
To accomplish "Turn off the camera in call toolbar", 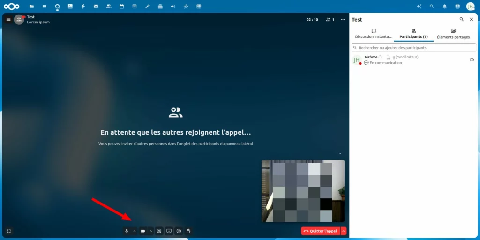I will click(x=143, y=231).
